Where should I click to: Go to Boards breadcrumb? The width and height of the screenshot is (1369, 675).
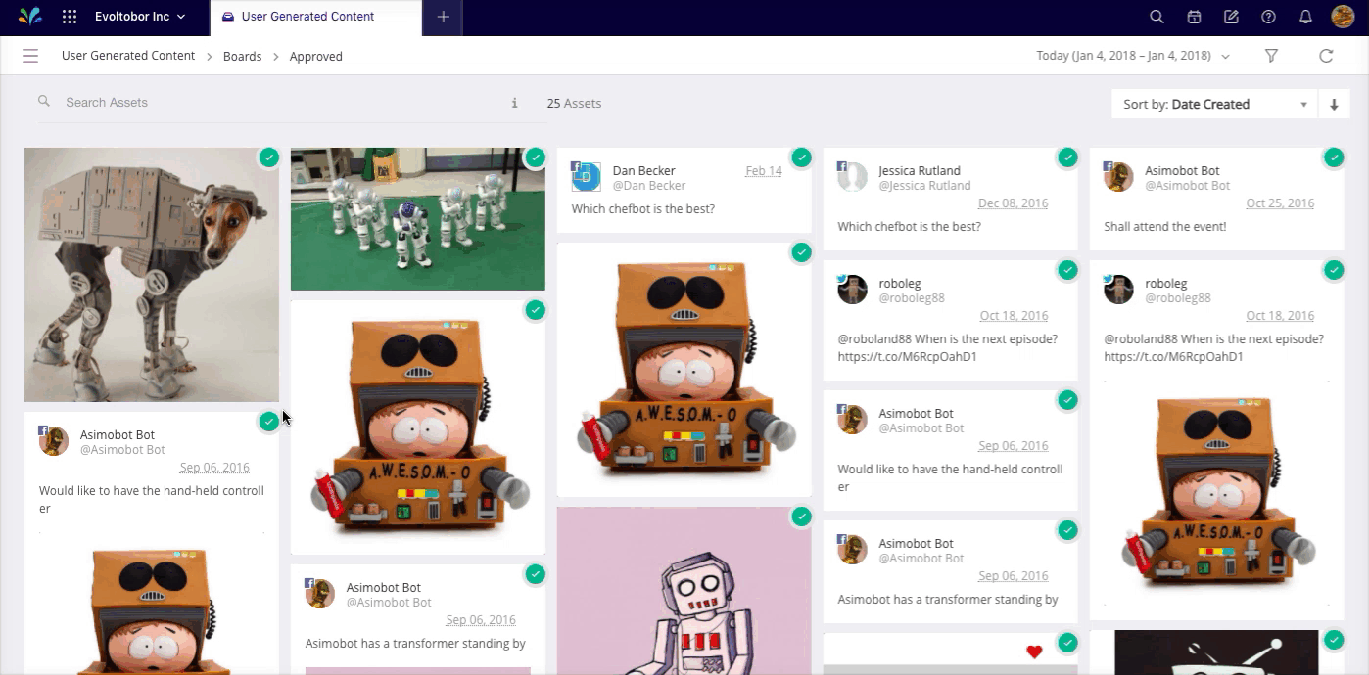[x=242, y=57]
